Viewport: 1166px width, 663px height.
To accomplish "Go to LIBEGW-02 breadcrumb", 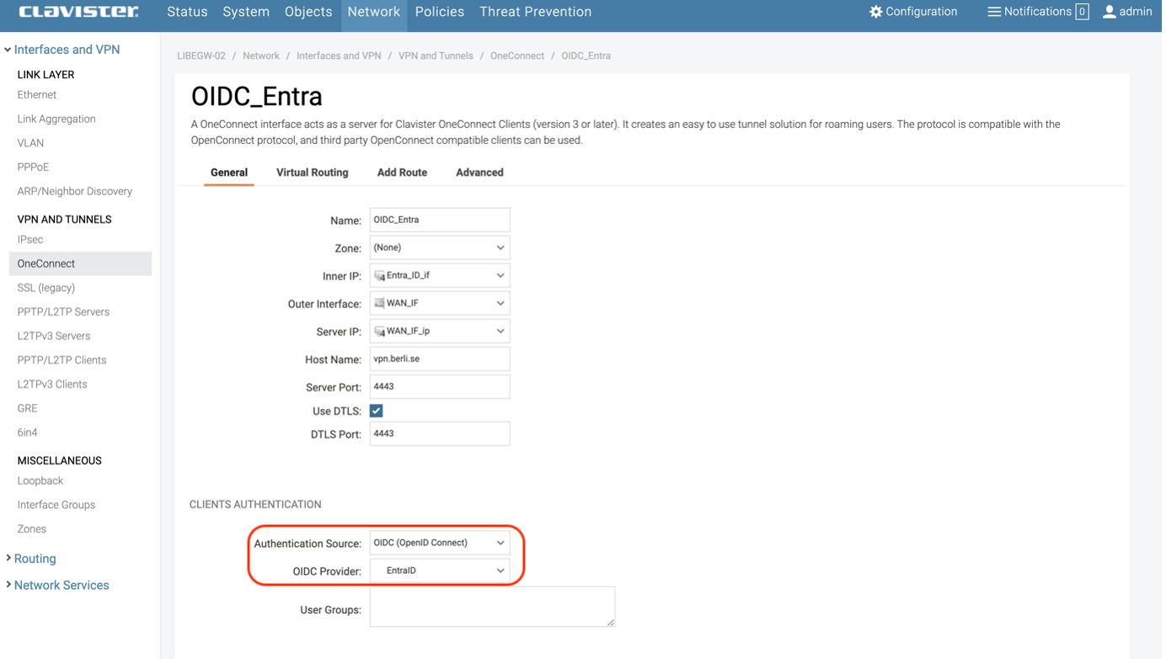I will 201,56.
